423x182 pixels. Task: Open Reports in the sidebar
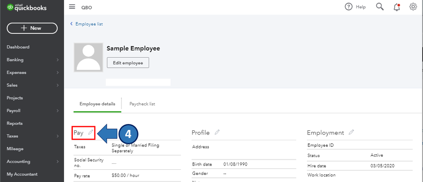14,124
